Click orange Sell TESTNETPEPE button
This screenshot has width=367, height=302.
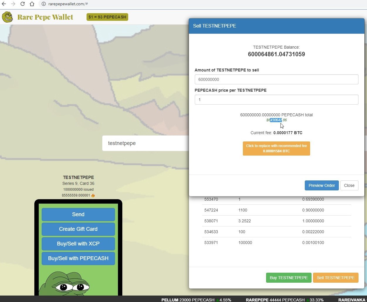point(336,278)
